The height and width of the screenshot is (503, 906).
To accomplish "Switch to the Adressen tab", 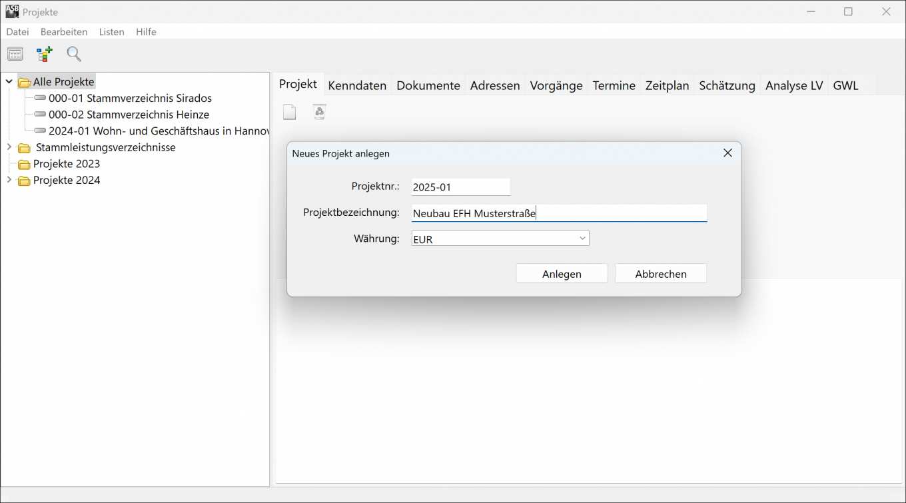I will (x=495, y=85).
